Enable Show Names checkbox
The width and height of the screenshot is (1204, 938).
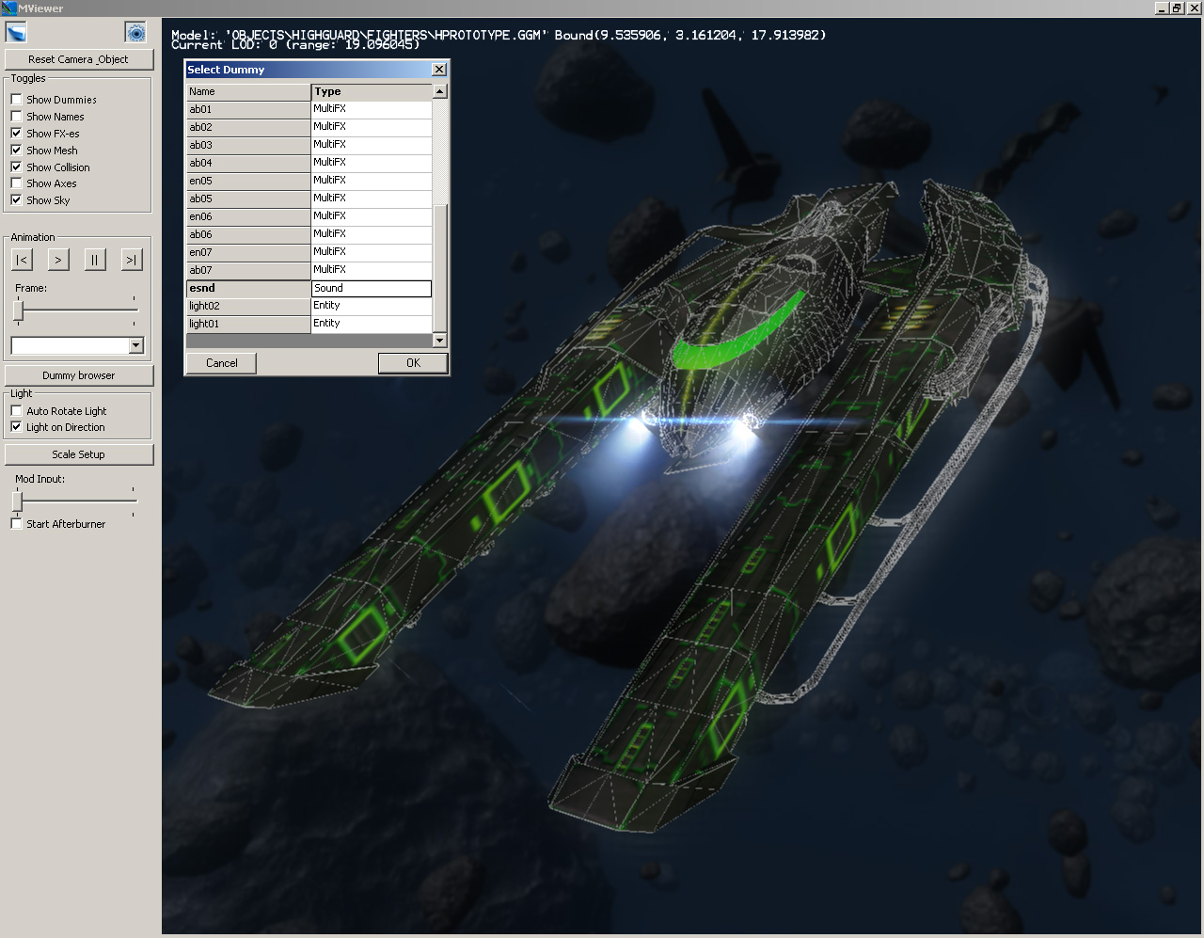(x=16, y=116)
